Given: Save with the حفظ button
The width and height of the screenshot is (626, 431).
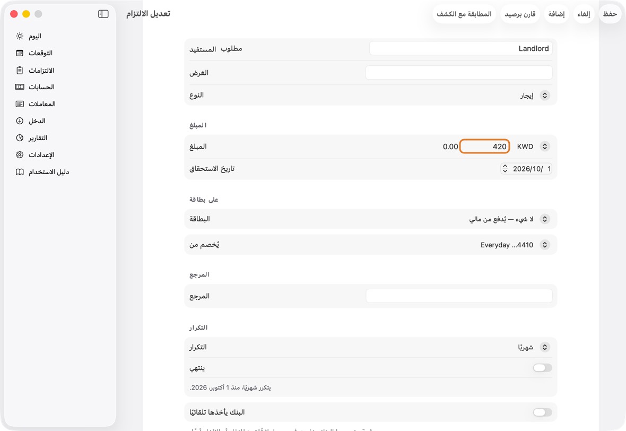Looking at the screenshot, I should pyautogui.click(x=610, y=14).
